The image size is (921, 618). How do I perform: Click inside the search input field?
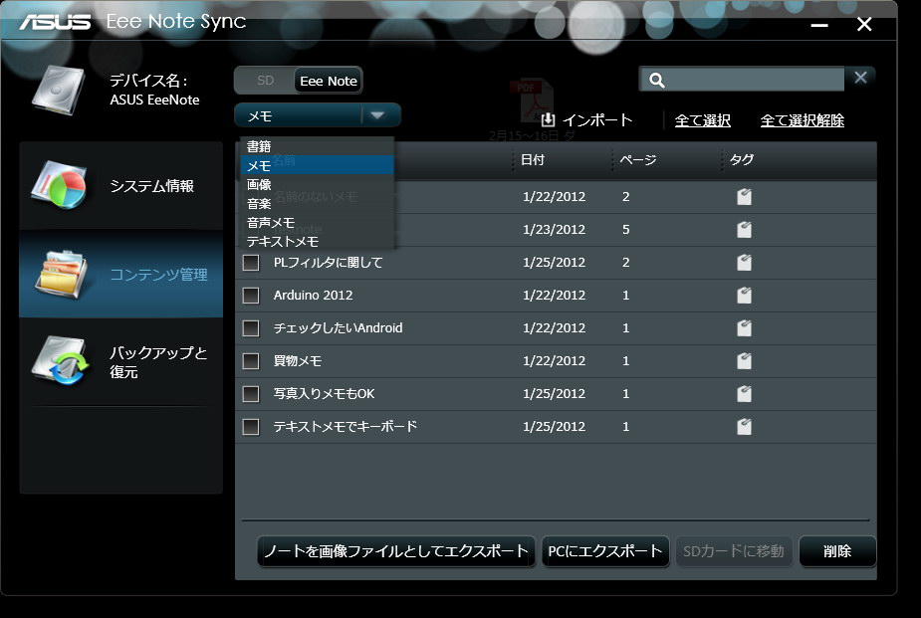(x=747, y=78)
